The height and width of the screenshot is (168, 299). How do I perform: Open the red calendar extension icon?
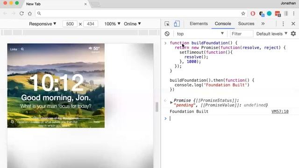278,14
